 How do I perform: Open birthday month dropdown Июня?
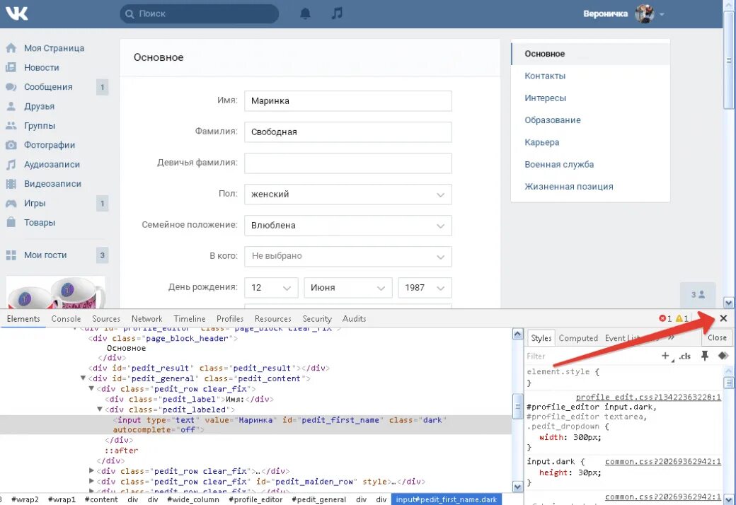tap(347, 288)
